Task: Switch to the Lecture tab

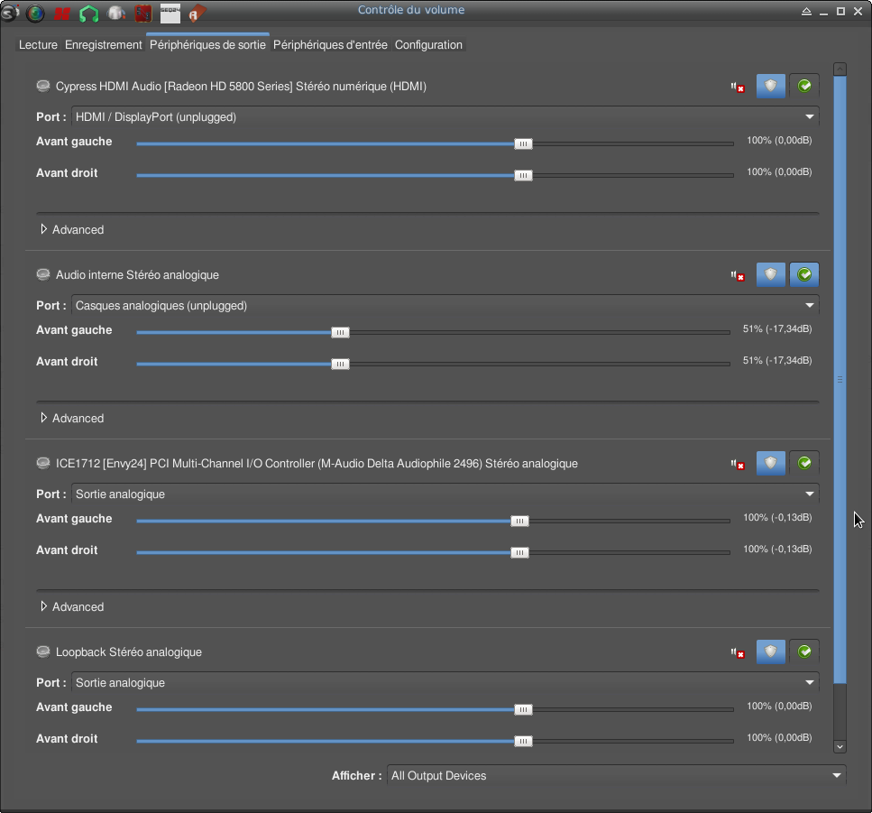Action: (x=38, y=45)
